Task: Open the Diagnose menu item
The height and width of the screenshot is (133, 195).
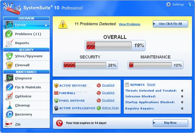Action: click(x=26, y=78)
